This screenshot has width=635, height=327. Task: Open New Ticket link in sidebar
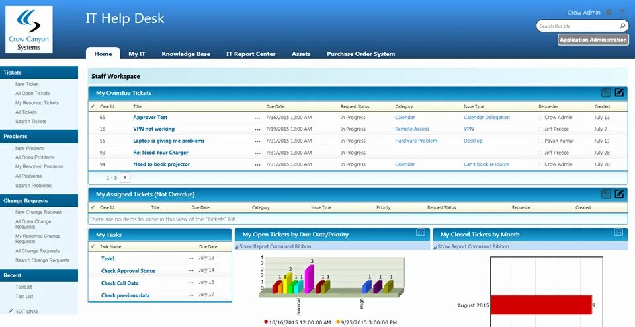pyautogui.click(x=26, y=84)
